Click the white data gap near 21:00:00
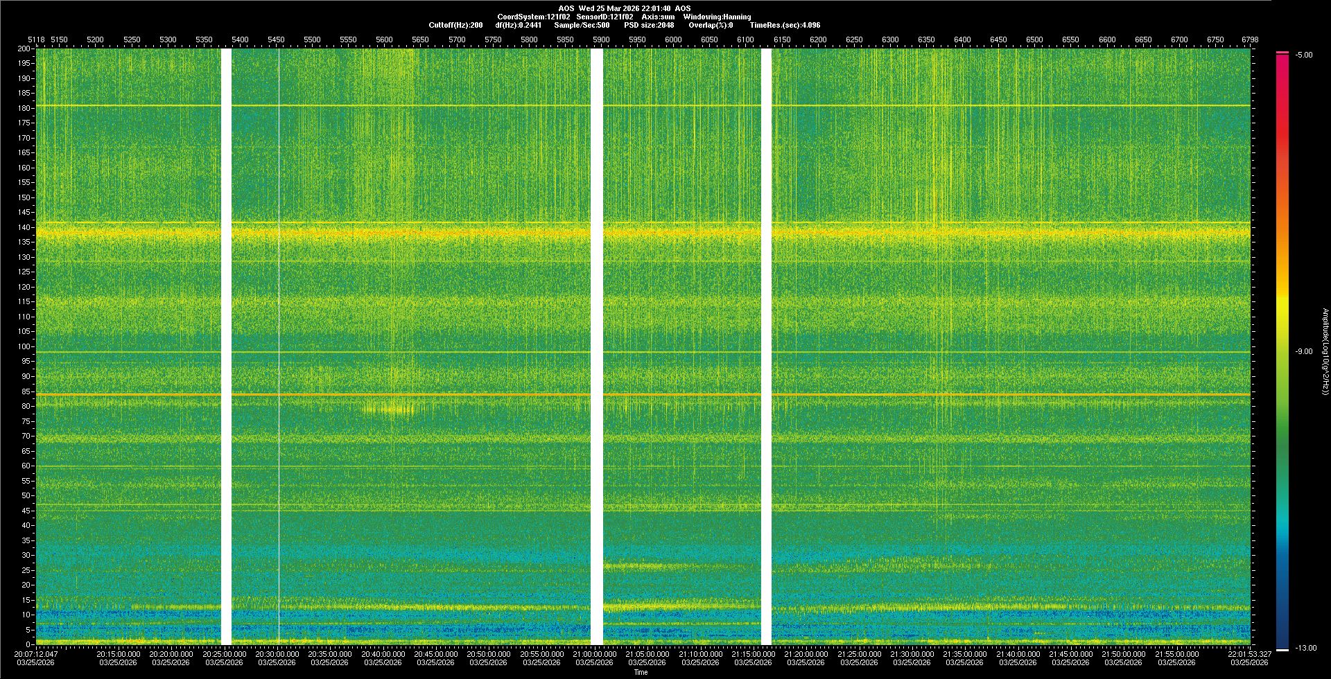The width and height of the screenshot is (1331, 679). click(x=596, y=346)
